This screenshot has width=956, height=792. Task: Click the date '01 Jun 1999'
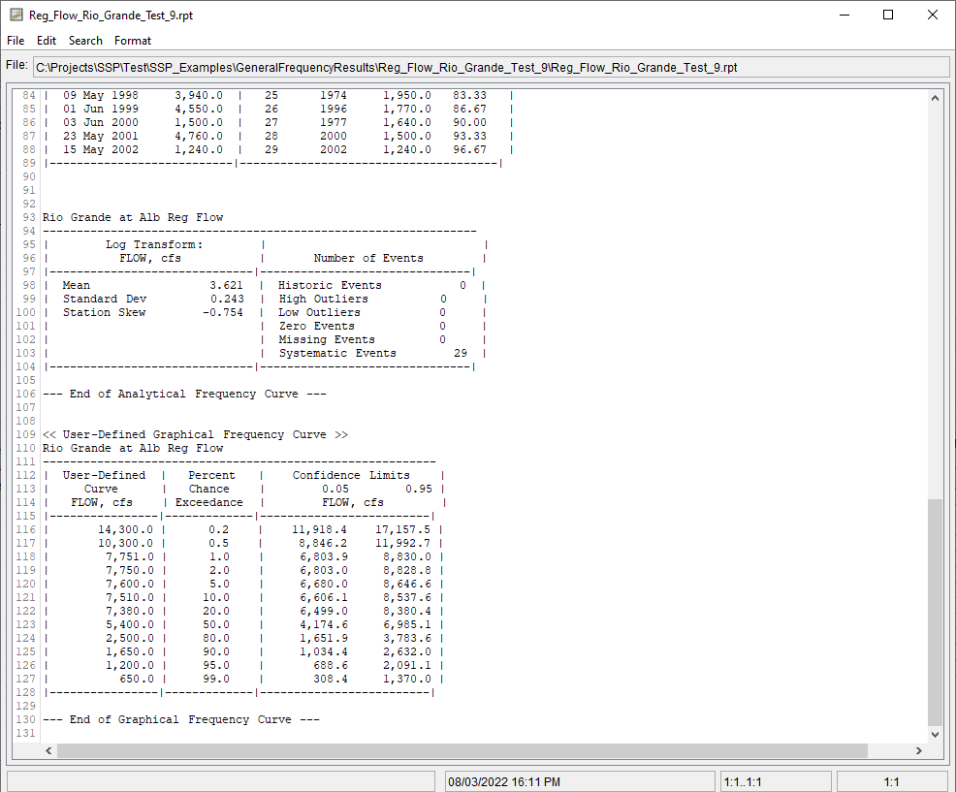pyautogui.click(x=101, y=109)
